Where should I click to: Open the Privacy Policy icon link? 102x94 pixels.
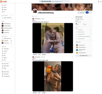[3, 74]
